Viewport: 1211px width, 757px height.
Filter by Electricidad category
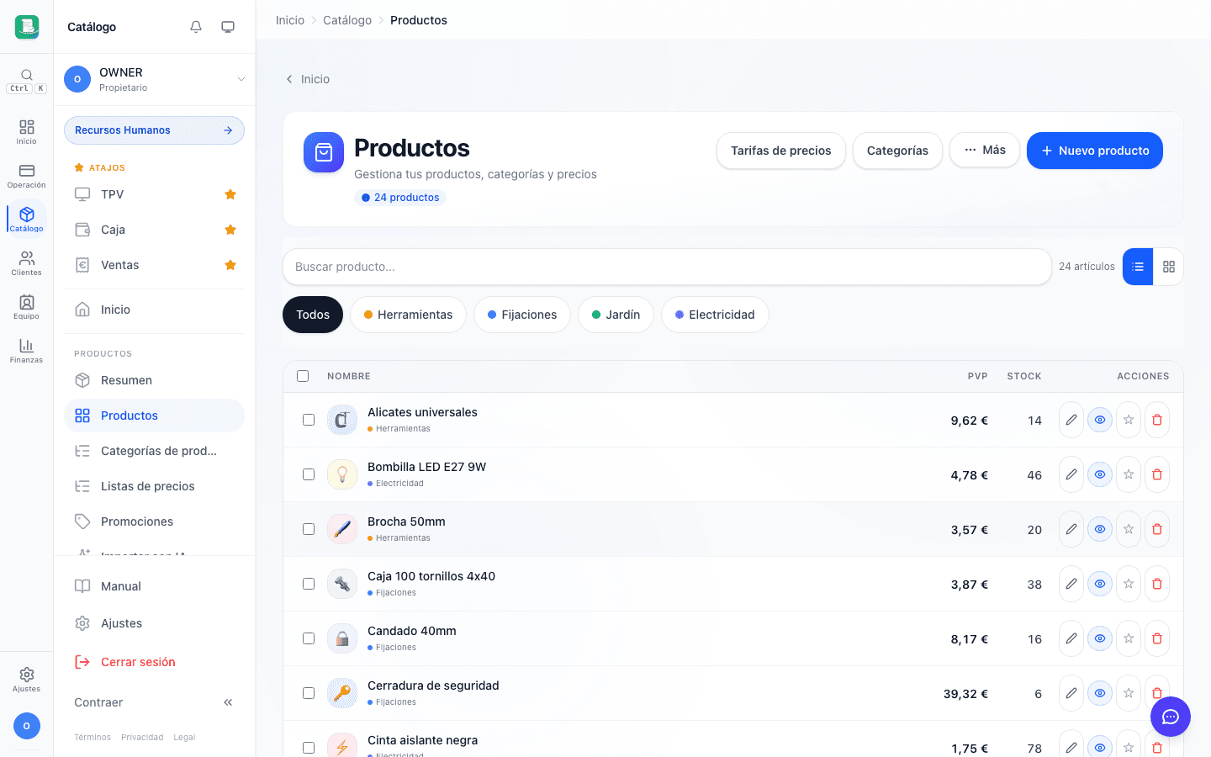pyautogui.click(x=715, y=315)
